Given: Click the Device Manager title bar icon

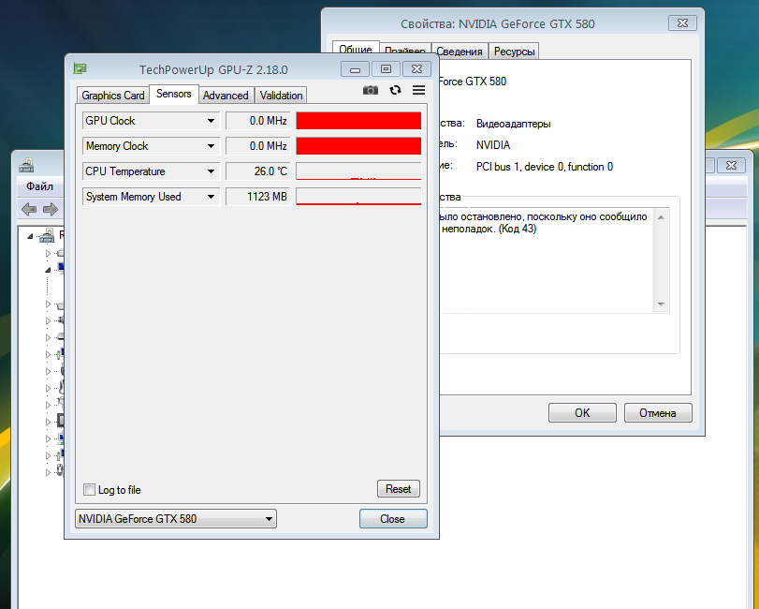Looking at the screenshot, I should 26,166.
